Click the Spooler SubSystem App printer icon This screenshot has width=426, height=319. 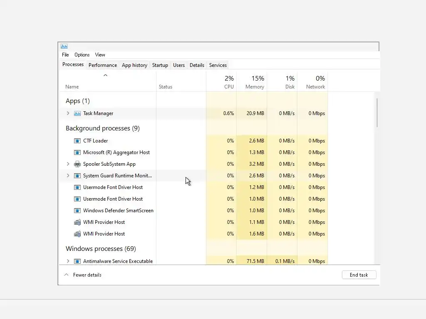point(77,164)
